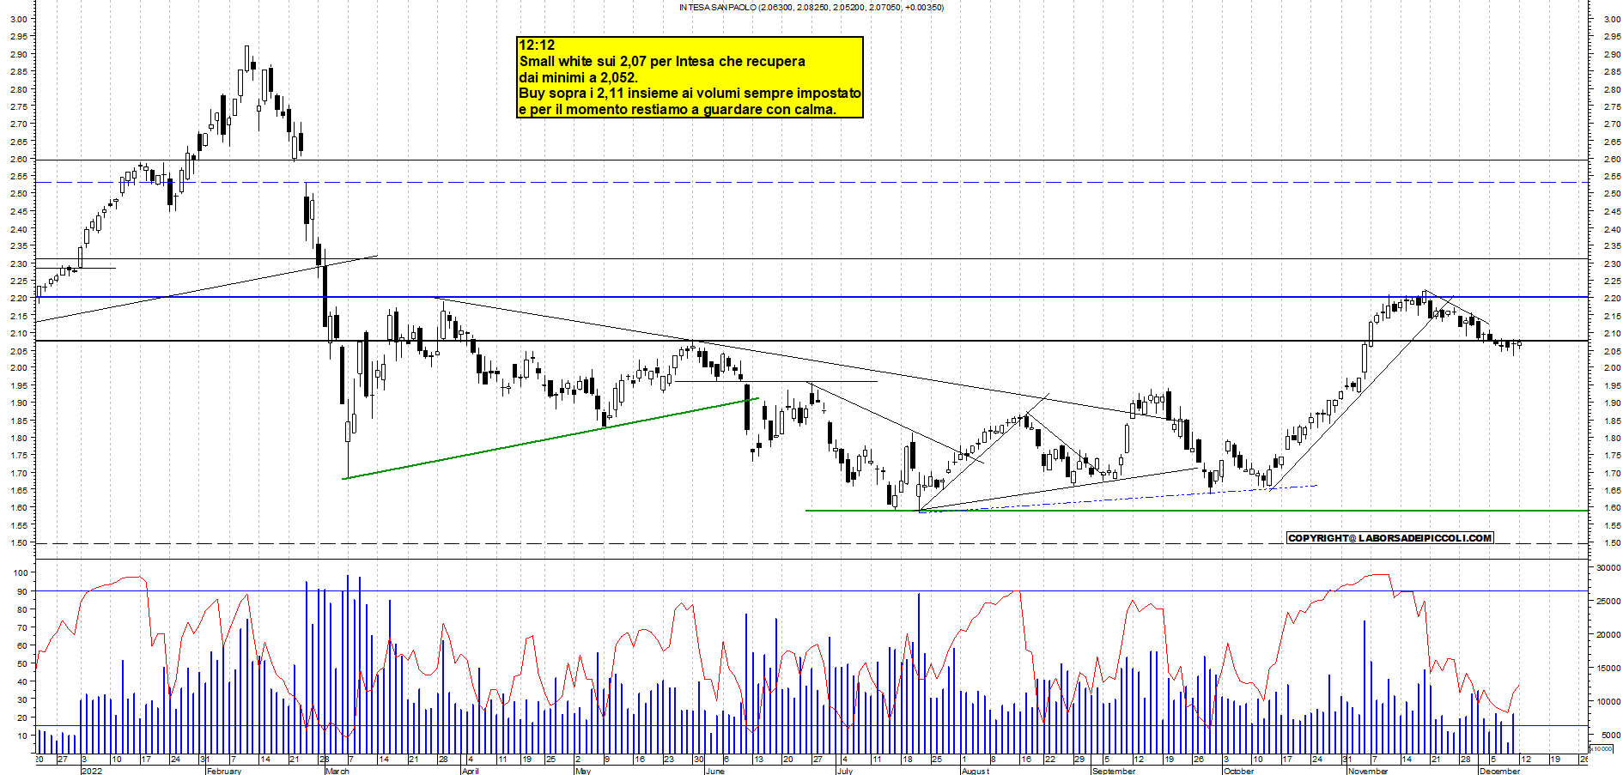Click the March month label on the time axis
The width and height of the screenshot is (1623, 775).
tap(337, 771)
